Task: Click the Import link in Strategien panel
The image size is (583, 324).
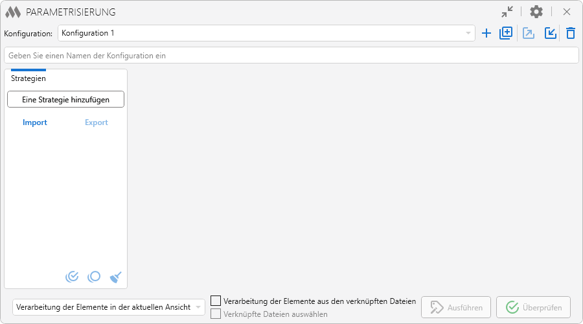Action: (35, 122)
